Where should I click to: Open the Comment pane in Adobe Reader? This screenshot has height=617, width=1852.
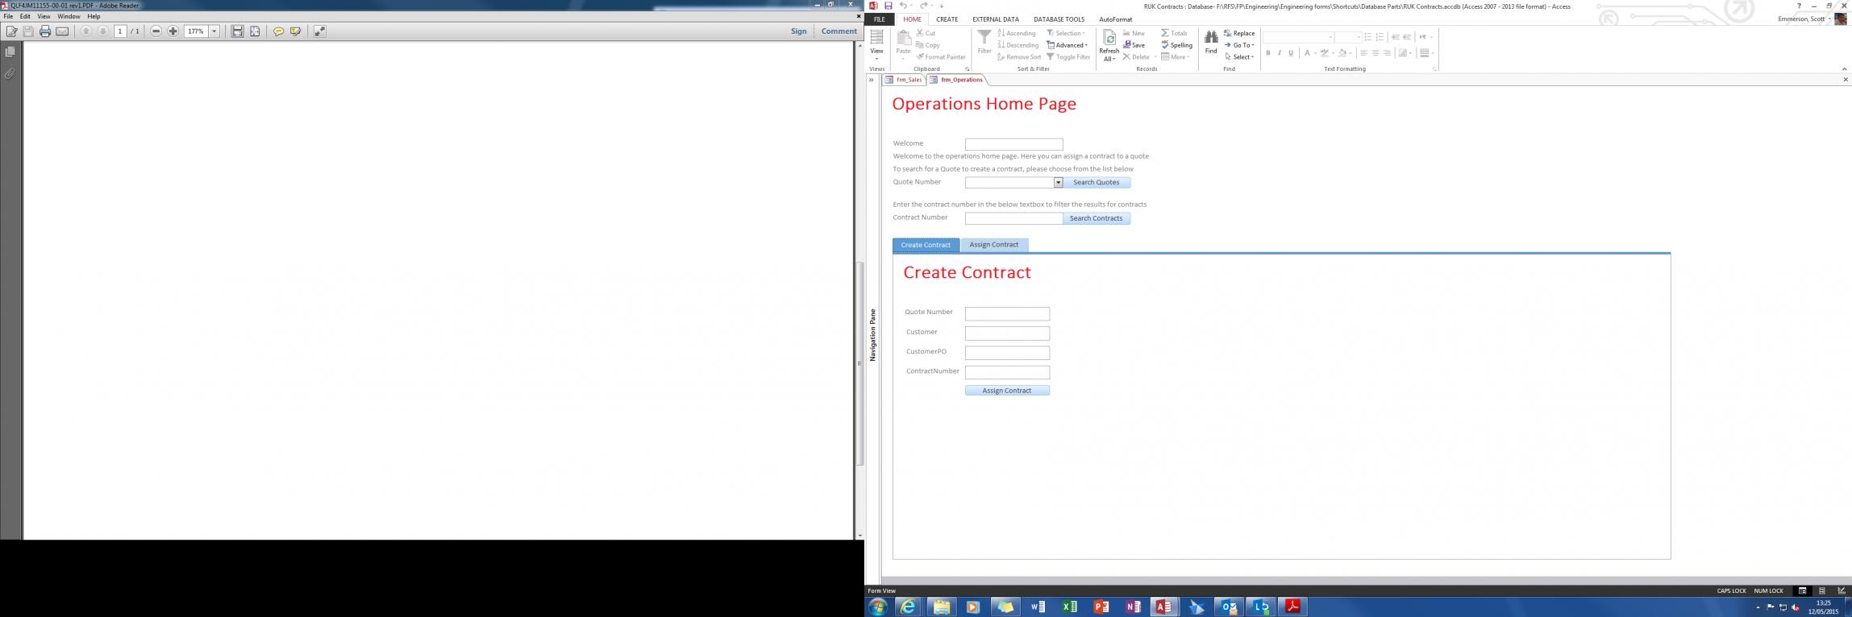[x=839, y=31]
